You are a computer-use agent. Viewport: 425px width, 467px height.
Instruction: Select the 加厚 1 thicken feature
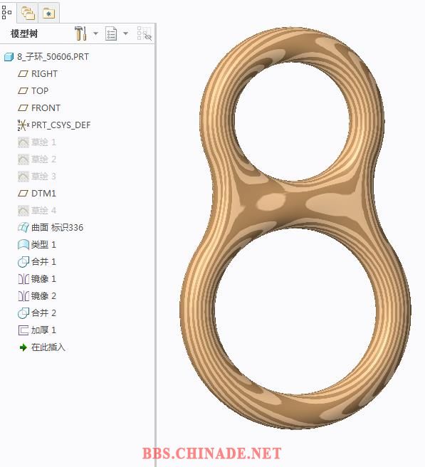[x=43, y=330]
